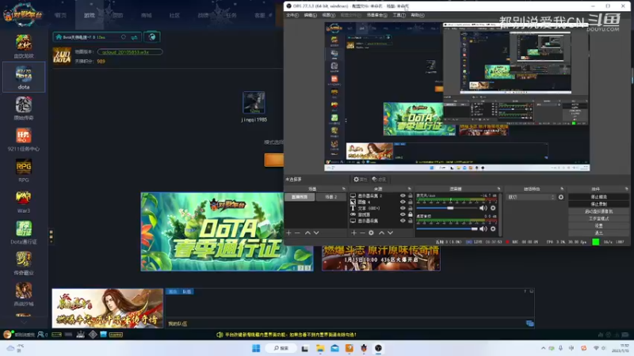The image size is (634, 356).
Task: Pop out the OBS scenes dock panel
Action: pos(344,188)
